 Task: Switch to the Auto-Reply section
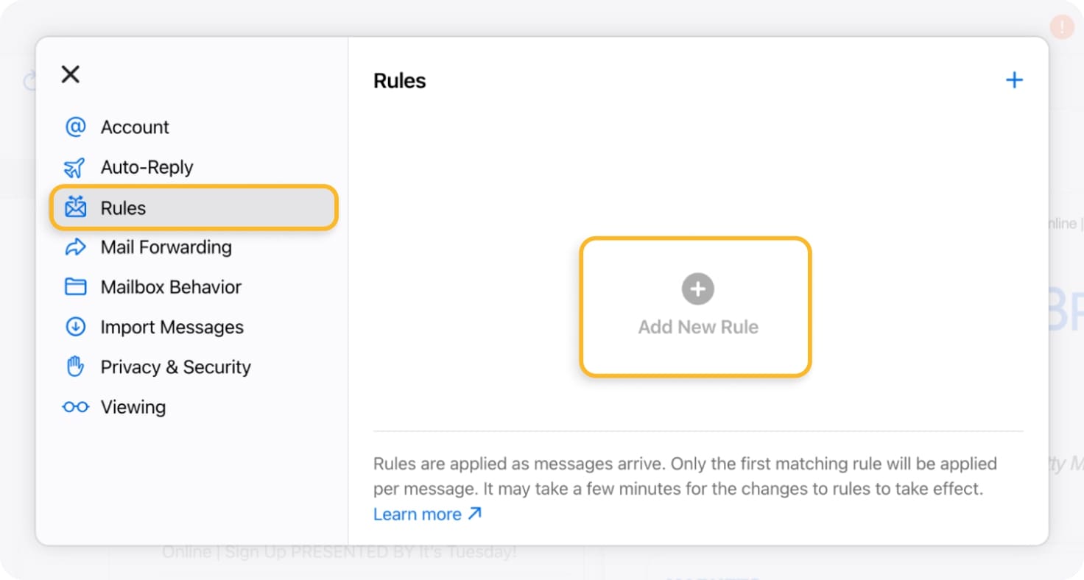147,167
